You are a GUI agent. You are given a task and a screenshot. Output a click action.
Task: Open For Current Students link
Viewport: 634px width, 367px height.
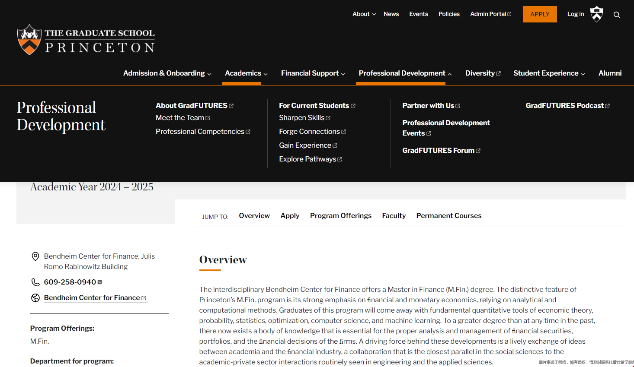click(x=317, y=106)
